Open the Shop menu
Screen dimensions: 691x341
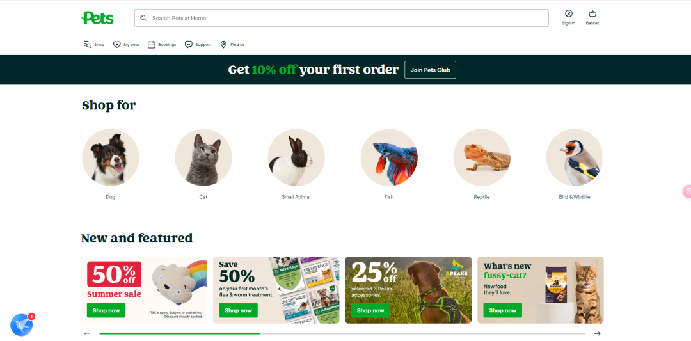pos(94,45)
